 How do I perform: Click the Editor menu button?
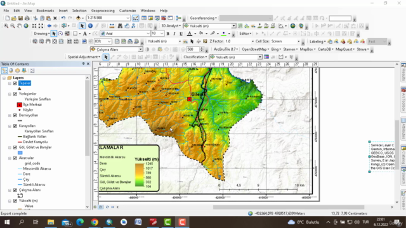point(246,34)
